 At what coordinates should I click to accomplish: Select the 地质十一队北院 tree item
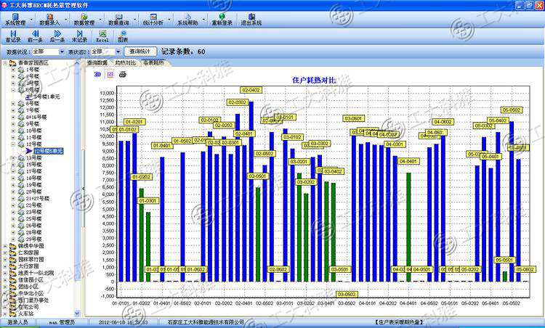coord(36,273)
